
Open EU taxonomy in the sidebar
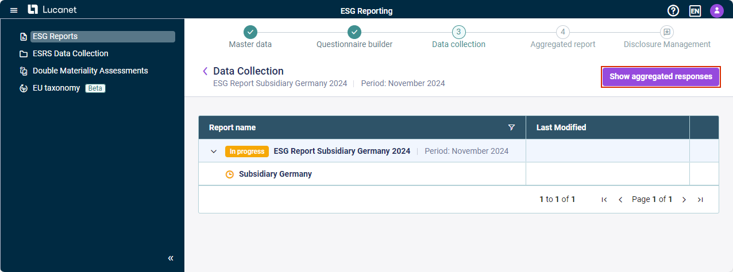click(56, 88)
